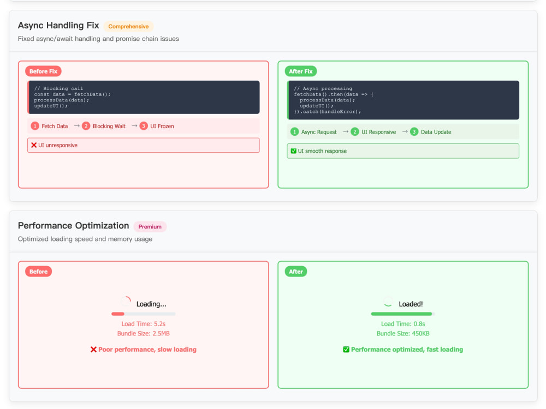
Task: Click the 'const data = fetchData();' code line
Action: pos(72,94)
